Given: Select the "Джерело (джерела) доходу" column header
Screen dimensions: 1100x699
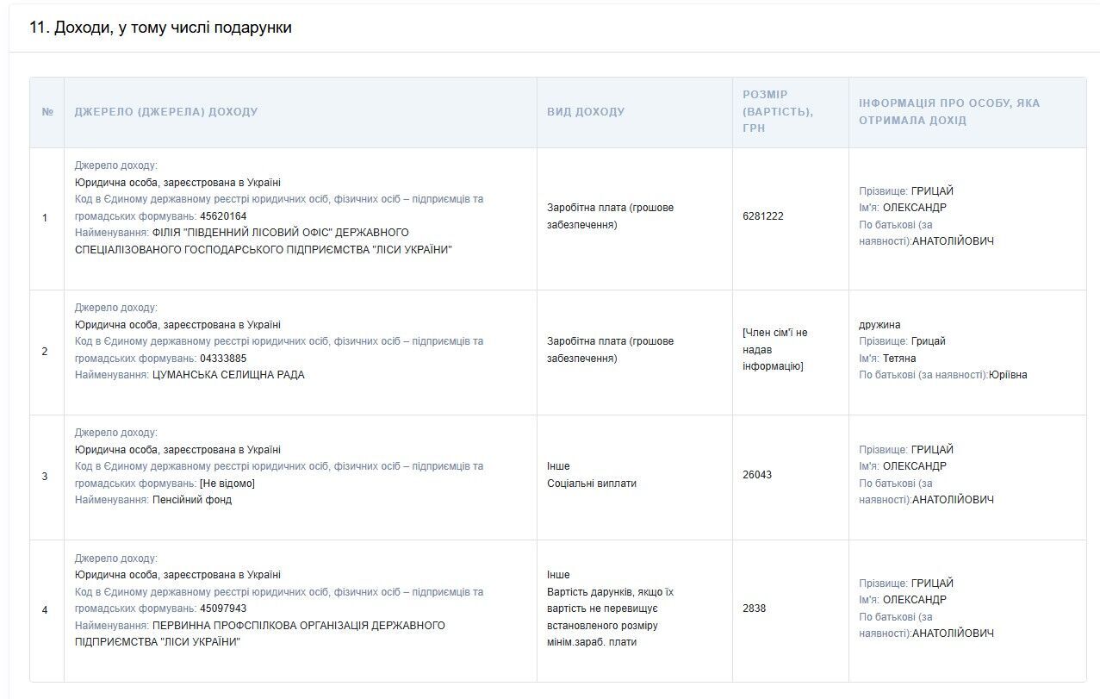Looking at the screenshot, I should click(x=166, y=112).
